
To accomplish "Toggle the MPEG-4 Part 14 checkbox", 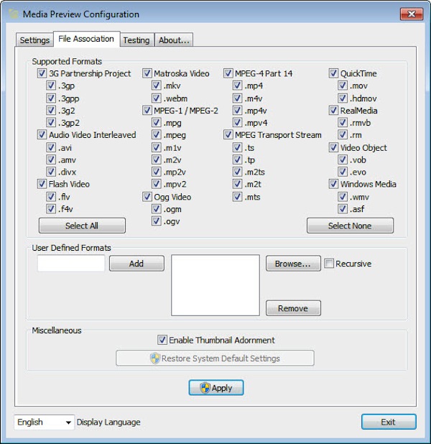I will point(228,73).
